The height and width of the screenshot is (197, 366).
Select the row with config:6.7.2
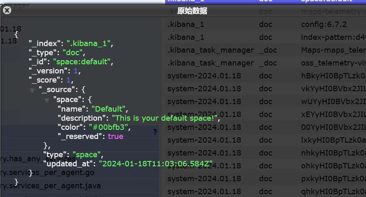(266, 24)
